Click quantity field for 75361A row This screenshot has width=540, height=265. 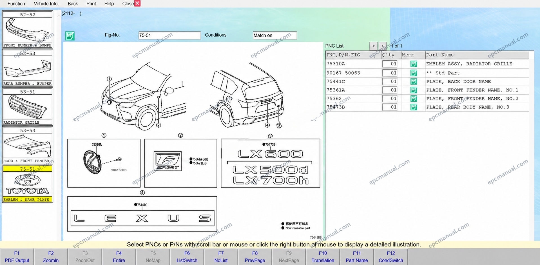coord(390,90)
